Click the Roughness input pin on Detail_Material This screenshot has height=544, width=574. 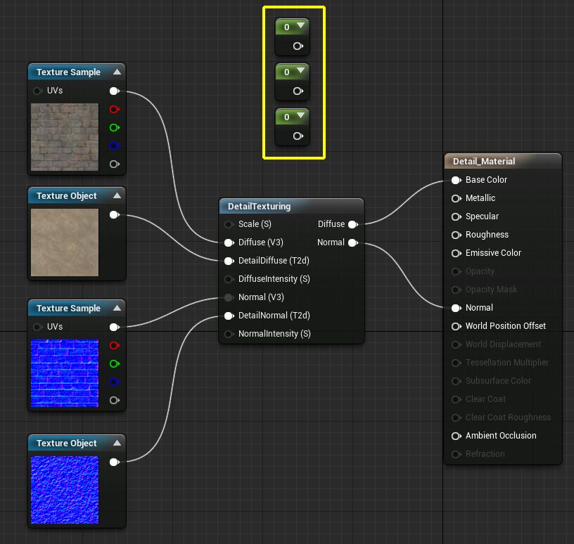(x=455, y=235)
